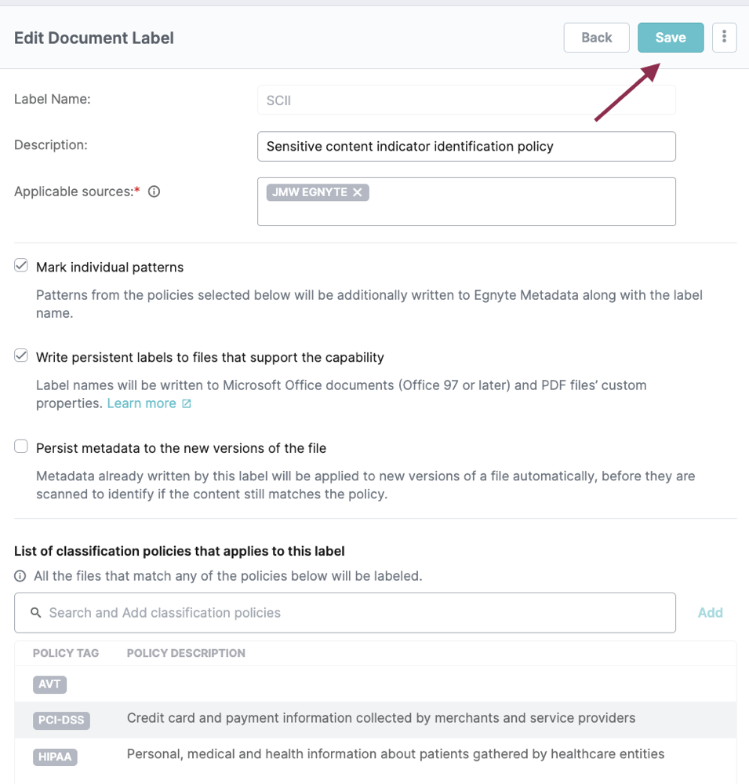Open the three-dot more options menu
The image size is (749, 784).
724,37
